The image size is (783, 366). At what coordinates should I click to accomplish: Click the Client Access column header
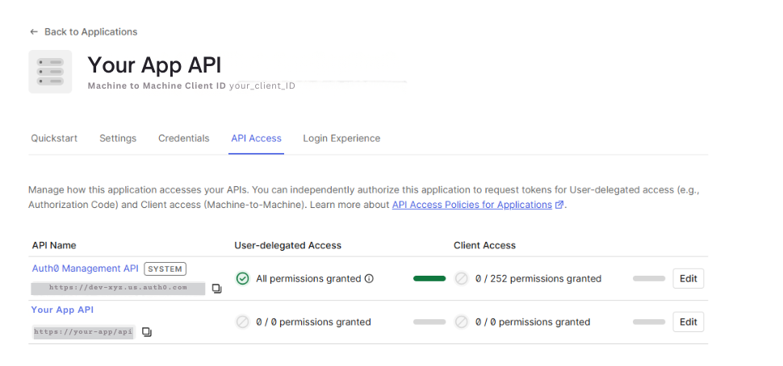[x=484, y=245]
